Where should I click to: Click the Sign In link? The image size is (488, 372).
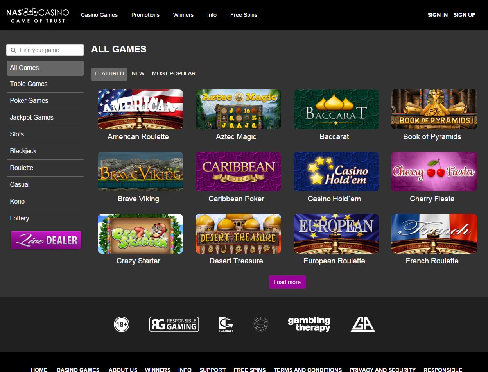point(438,15)
